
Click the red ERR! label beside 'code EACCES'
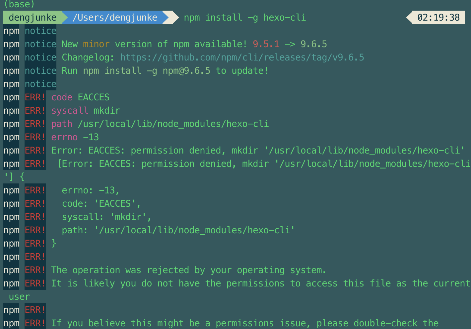pos(35,97)
